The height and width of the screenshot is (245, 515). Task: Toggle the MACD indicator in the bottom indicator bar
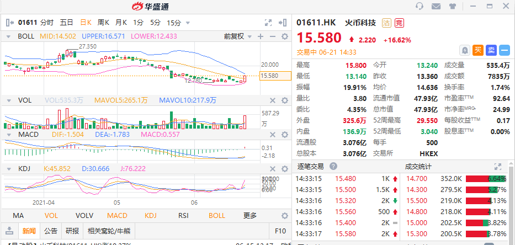pyautogui.click(x=117, y=216)
